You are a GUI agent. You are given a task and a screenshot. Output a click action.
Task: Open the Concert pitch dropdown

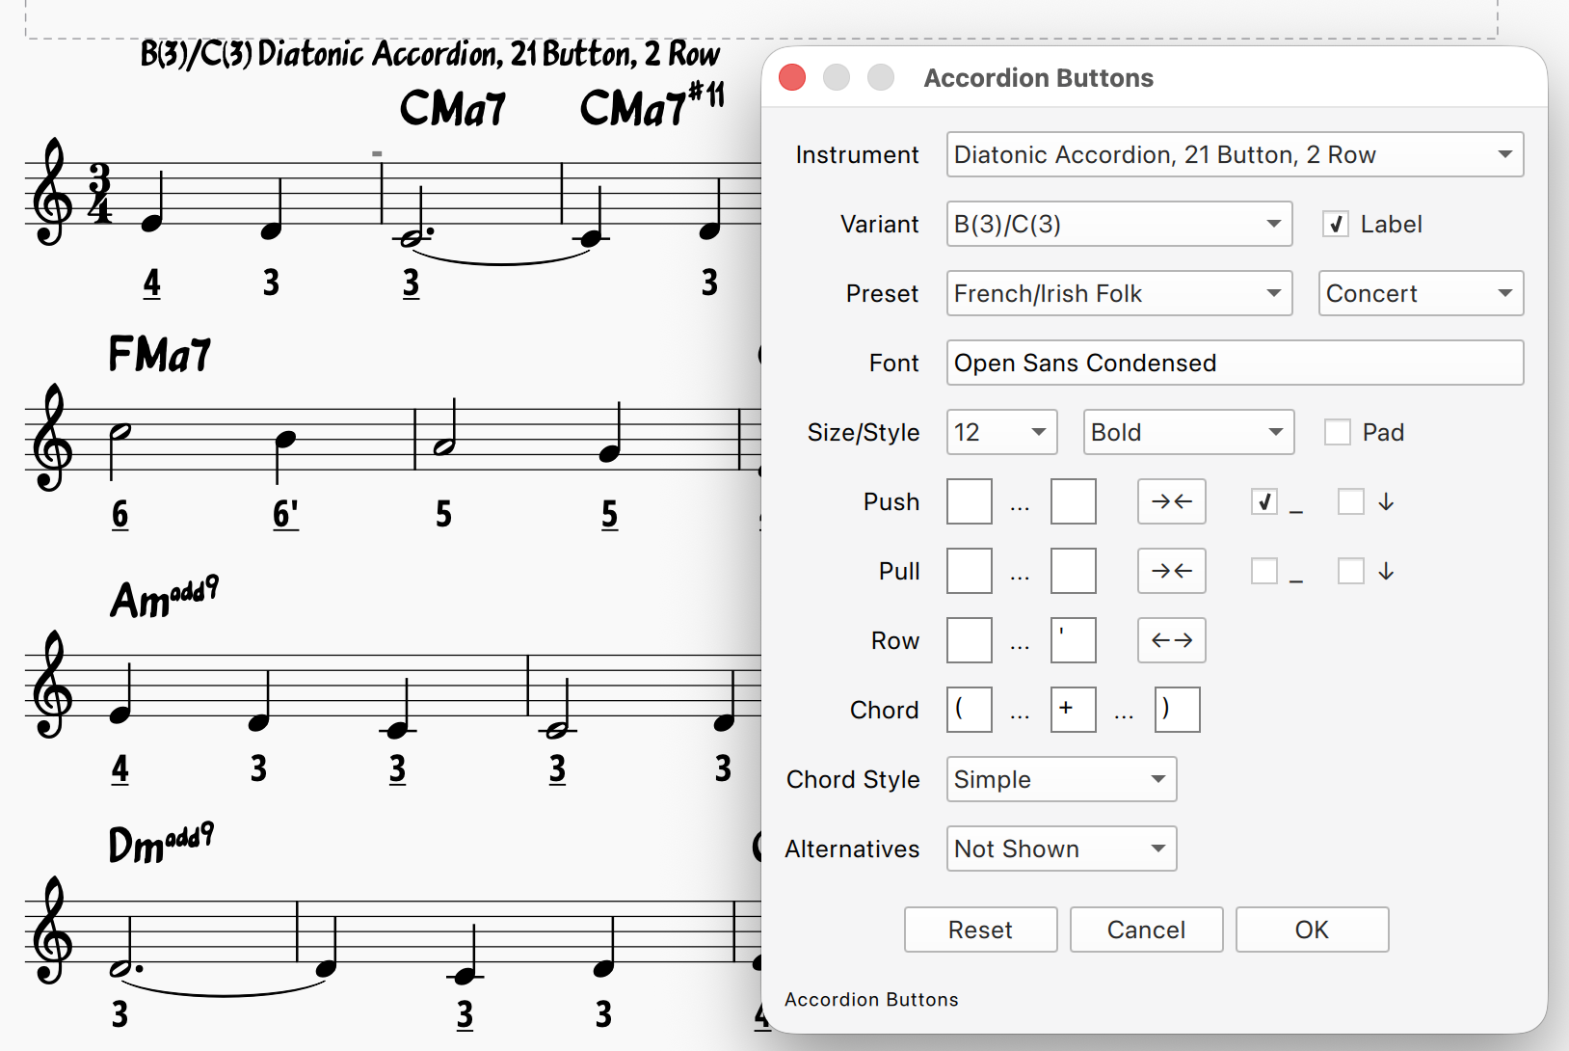coord(1420,293)
